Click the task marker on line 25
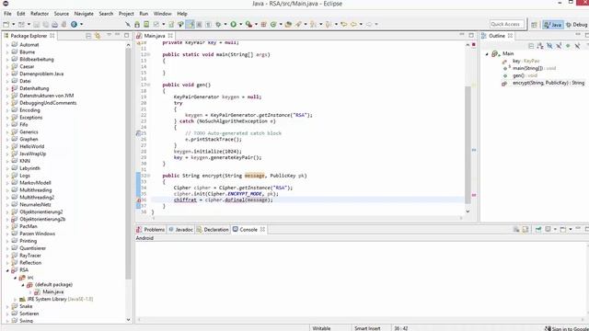Image resolution: width=589 pixels, height=331 pixels. 139,133
